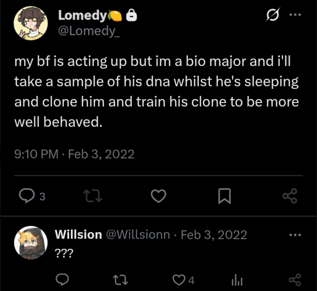The width and height of the screenshot is (317, 291).
Task: Open Willsion's profile avatar
Action: [x=31, y=243]
